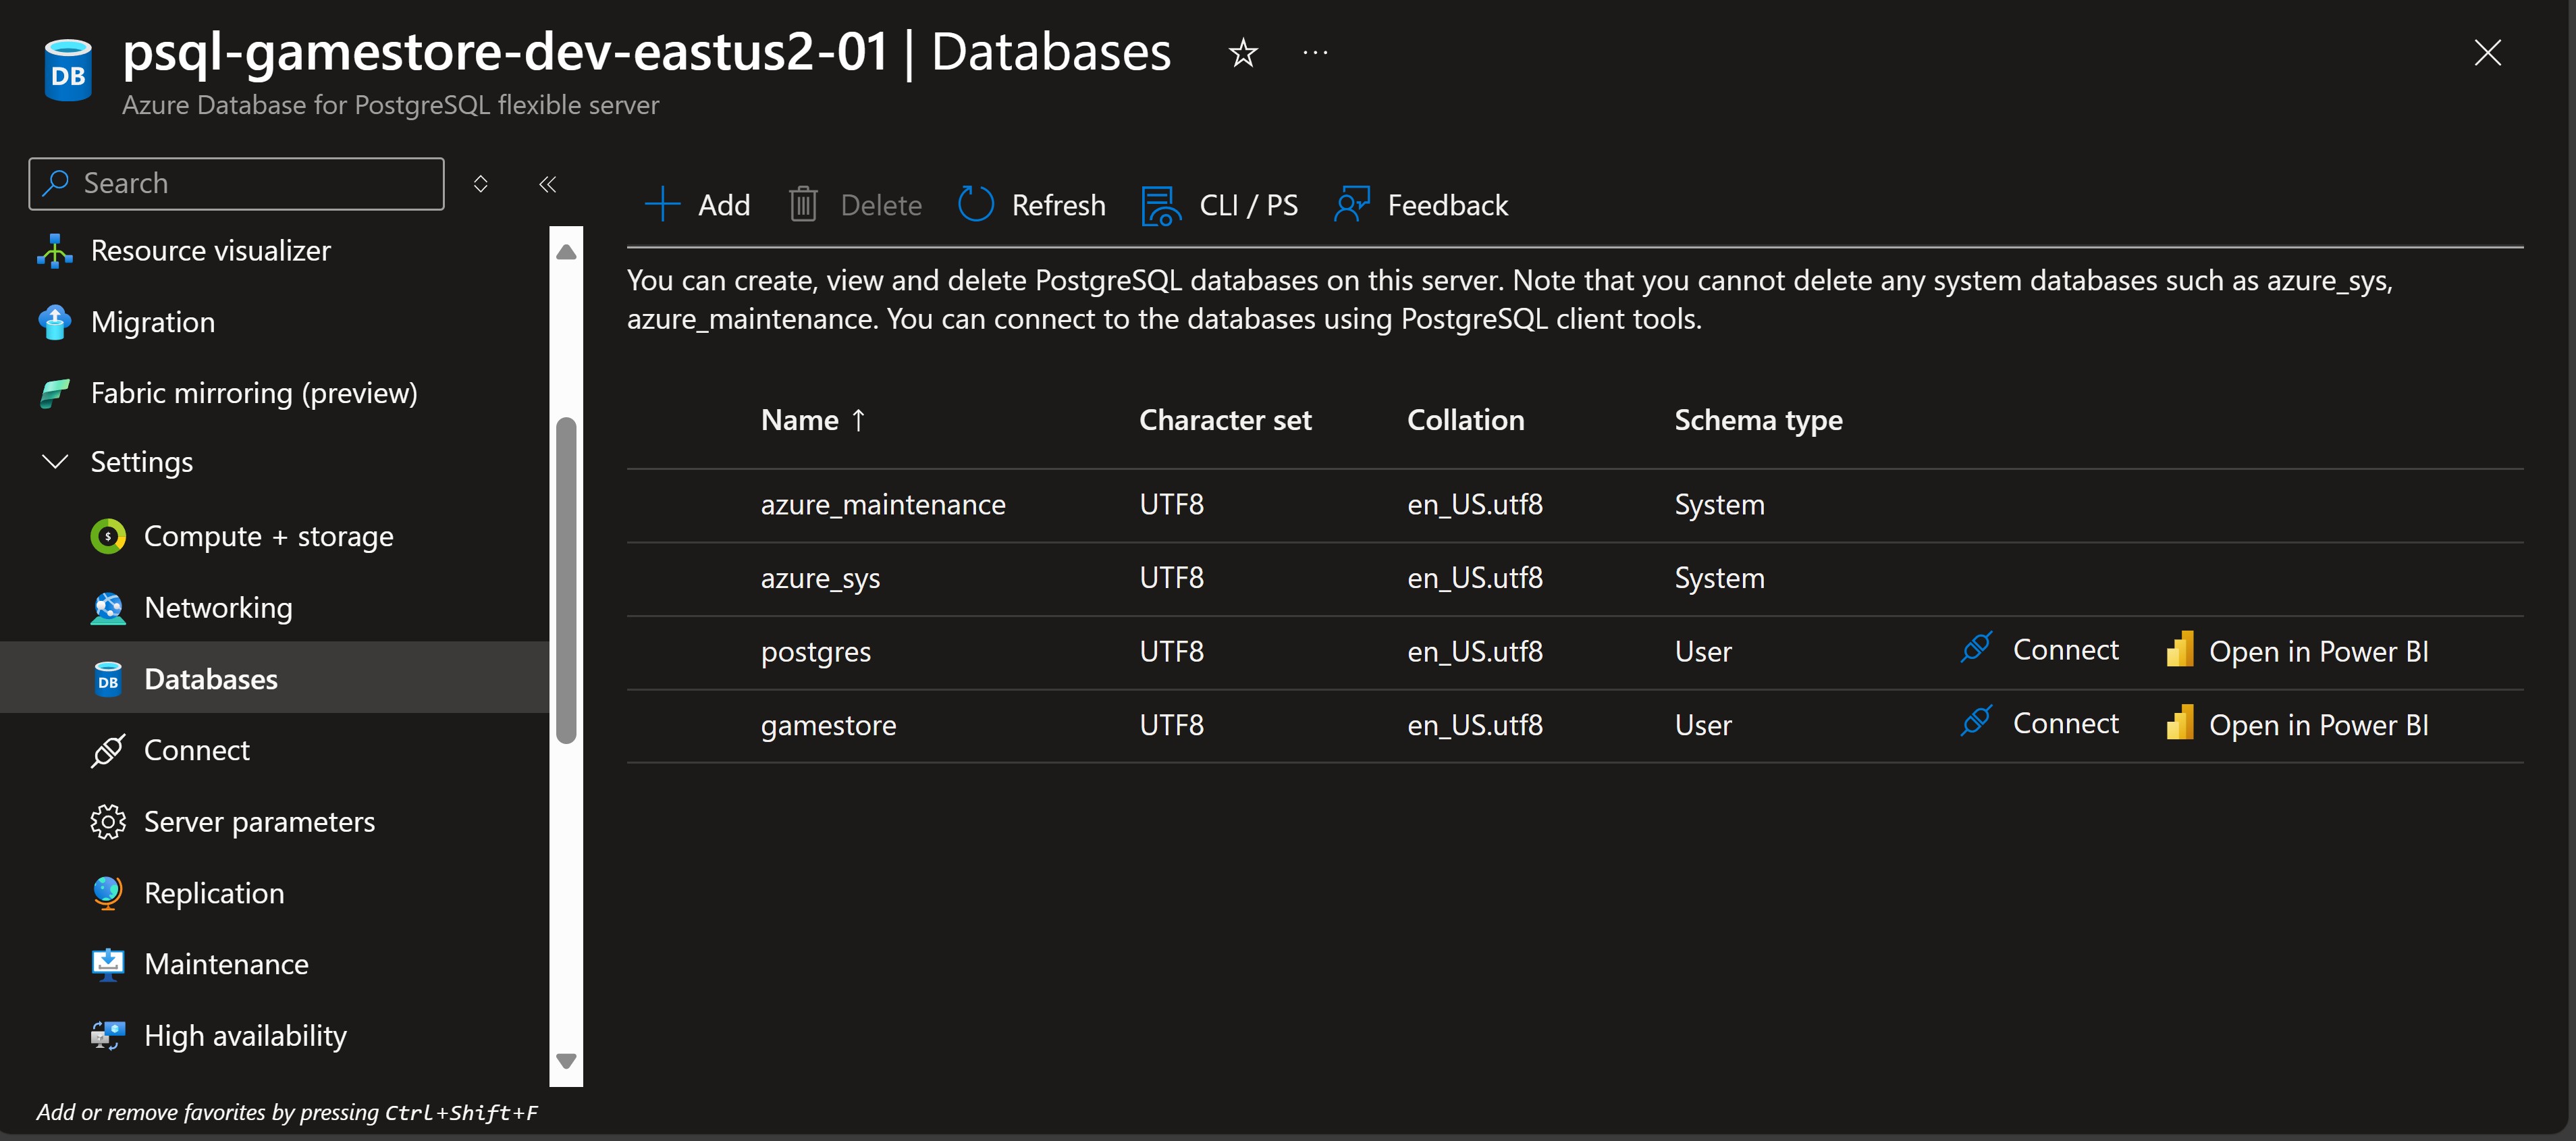This screenshot has width=2576, height=1141.
Task: Click the Settings section label
Action: tap(141, 462)
